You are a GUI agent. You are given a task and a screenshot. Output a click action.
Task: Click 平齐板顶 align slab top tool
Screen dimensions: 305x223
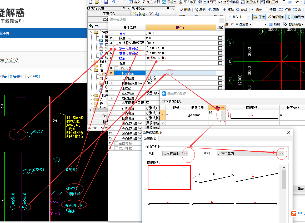click(x=188, y=2)
